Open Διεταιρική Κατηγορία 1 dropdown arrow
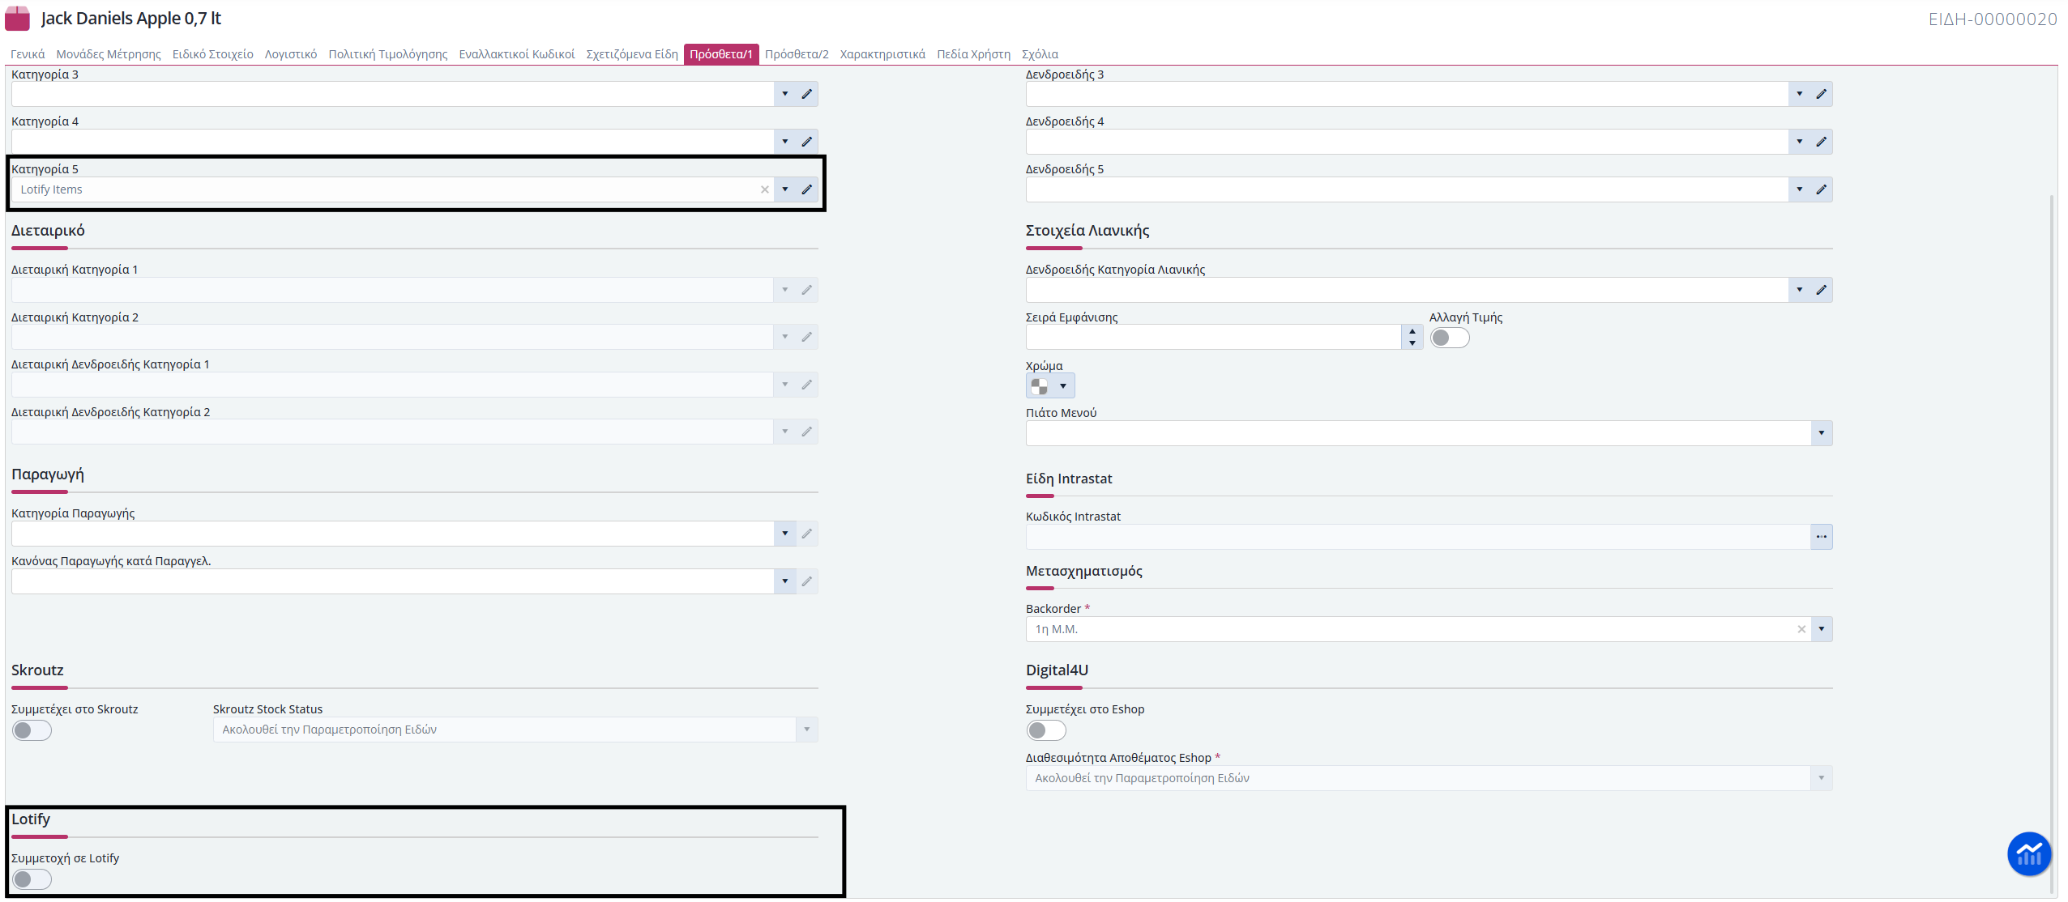The width and height of the screenshot is (2068, 902). (785, 290)
